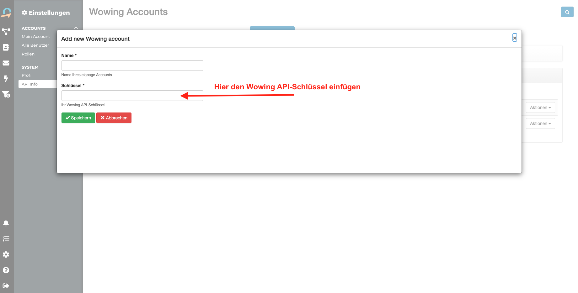This screenshot has height=293, width=578.
Task: Click the blue search button
Action: point(567,12)
